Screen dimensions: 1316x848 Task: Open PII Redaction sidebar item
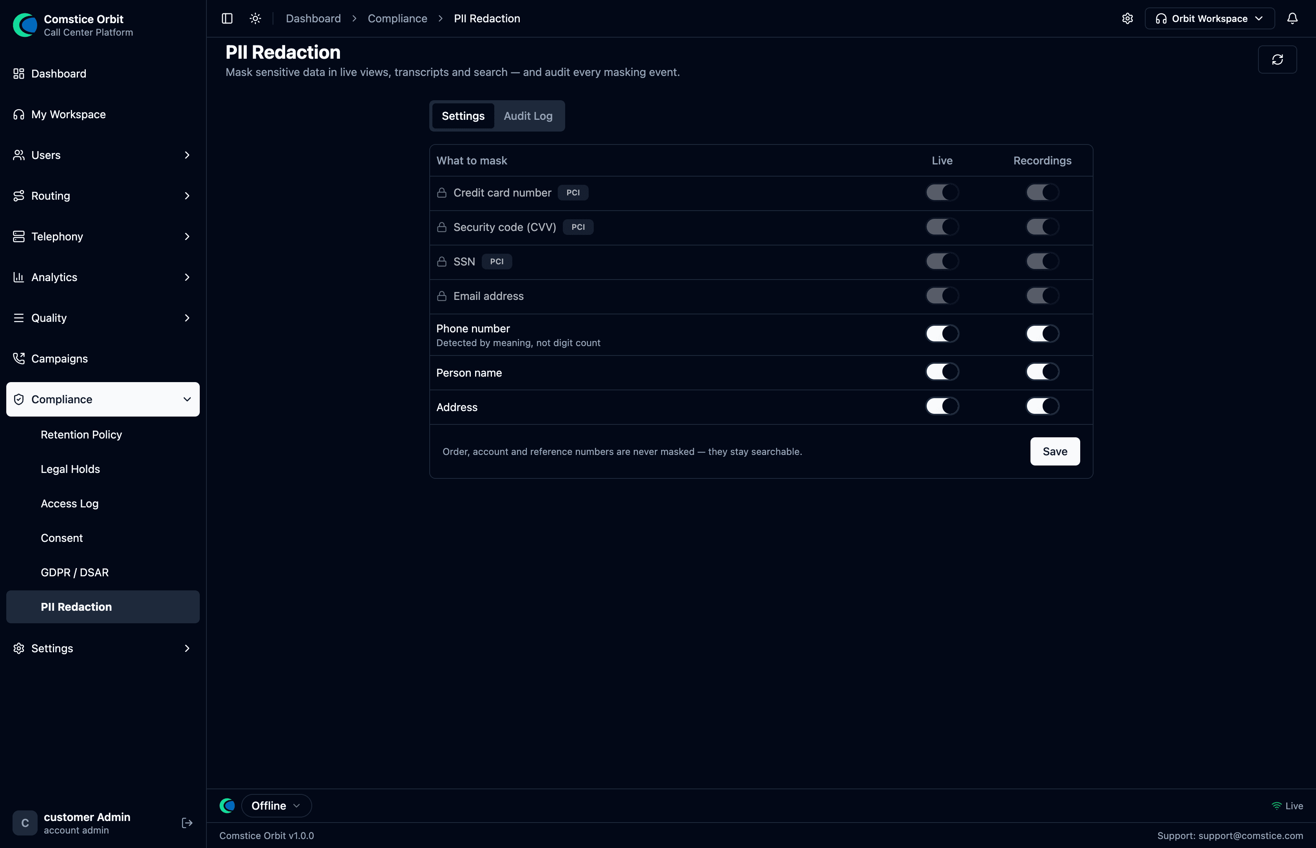pyautogui.click(x=103, y=607)
